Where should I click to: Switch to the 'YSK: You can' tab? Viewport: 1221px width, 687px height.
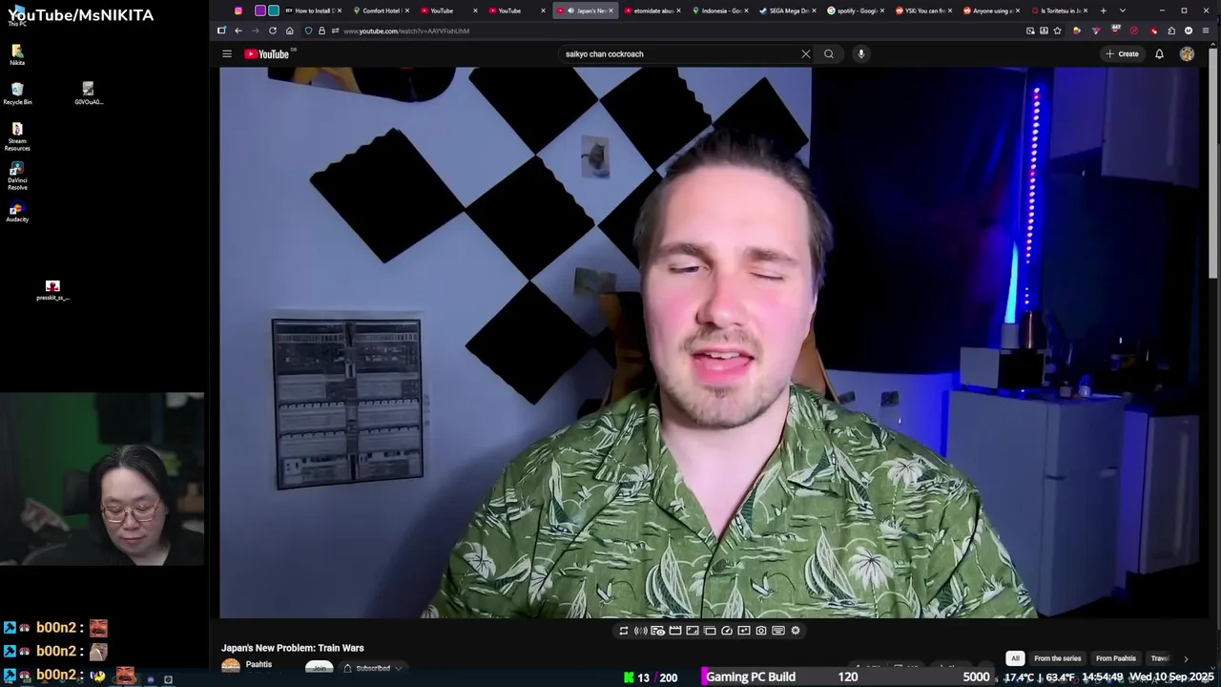(x=924, y=10)
